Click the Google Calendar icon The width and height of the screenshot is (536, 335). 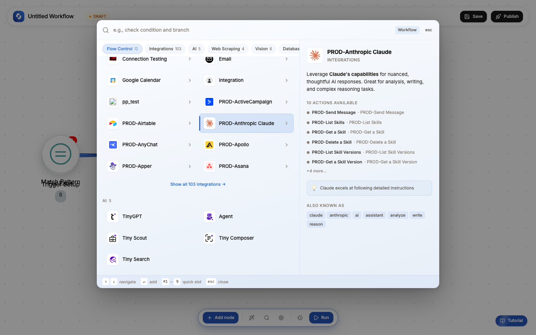[113, 80]
